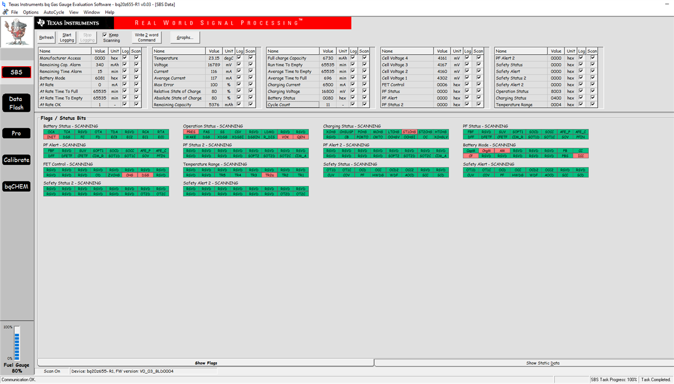The height and width of the screenshot is (384, 674).
Task: Click the green OCA flag in Battery Status
Action: tap(51, 132)
